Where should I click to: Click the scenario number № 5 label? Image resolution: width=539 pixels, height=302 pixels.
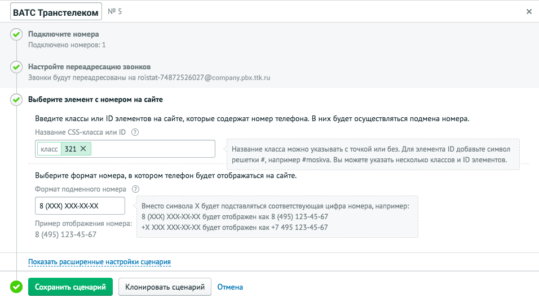tap(114, 11)
